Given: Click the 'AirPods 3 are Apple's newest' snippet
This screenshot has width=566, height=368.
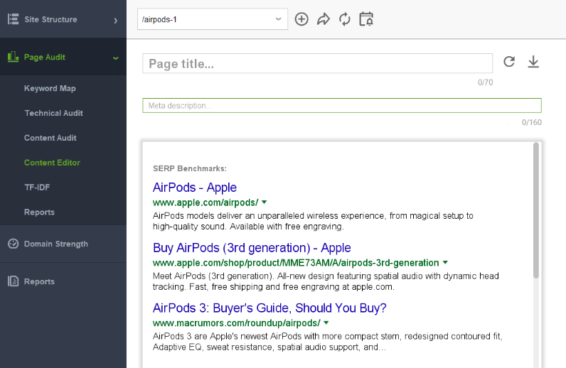Looking at the screenshot, I should point(327,342).
